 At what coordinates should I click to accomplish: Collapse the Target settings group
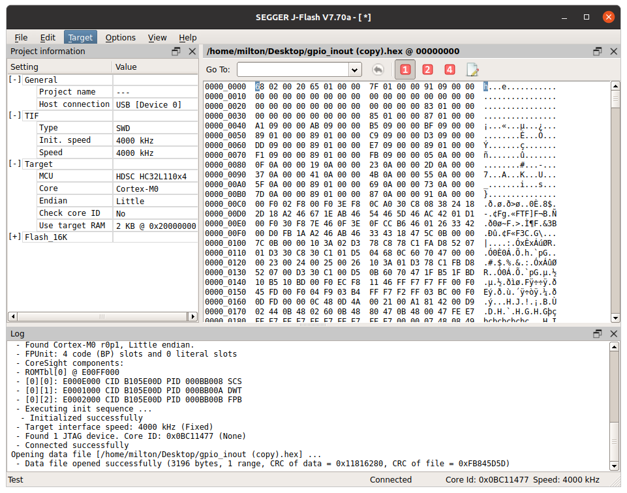15,164
